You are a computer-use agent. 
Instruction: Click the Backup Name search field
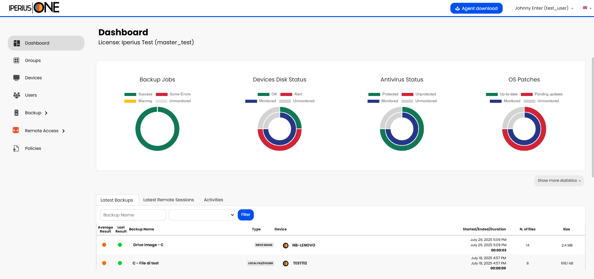pos(133,215)
